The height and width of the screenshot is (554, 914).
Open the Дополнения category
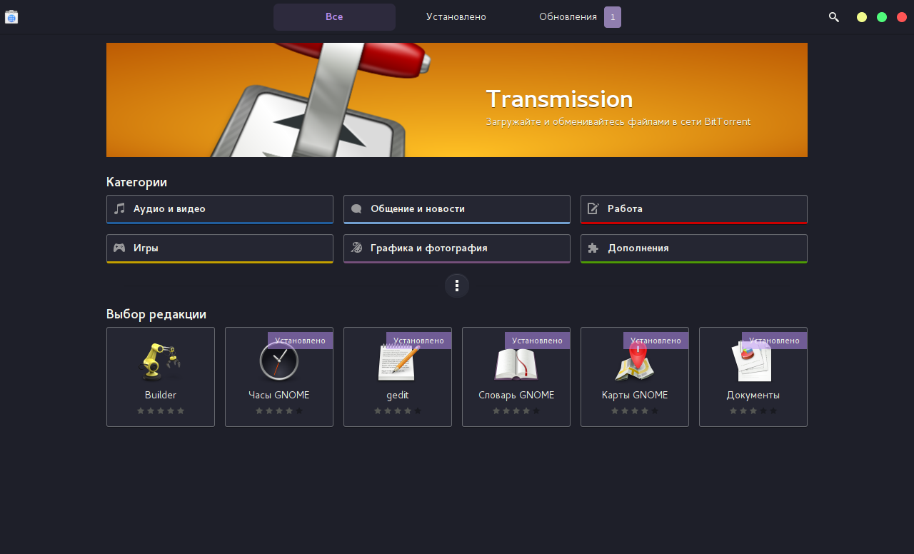coord(694,248)
